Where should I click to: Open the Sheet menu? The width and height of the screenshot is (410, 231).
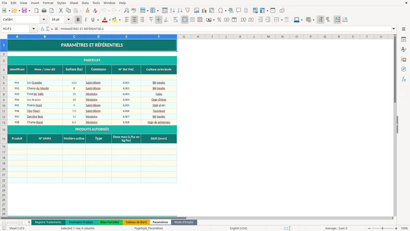[74, 3]
